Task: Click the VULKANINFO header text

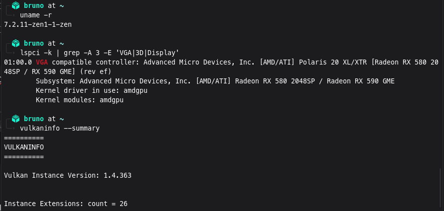Action: pyautogui.click(x=24, y=147)
